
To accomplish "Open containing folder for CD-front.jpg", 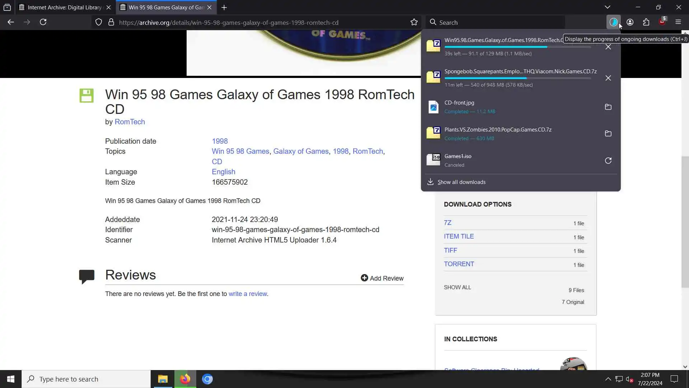I will pos(608,107).
